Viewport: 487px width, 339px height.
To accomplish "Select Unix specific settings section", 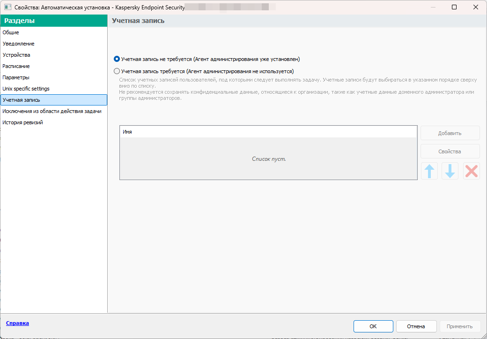I will (x=26, y=89).
